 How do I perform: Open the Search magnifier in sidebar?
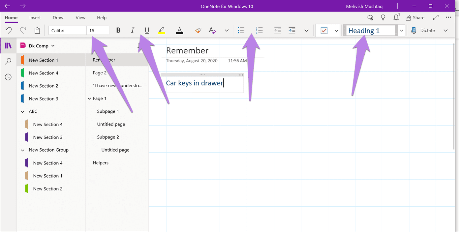click(x=8, y=61)
